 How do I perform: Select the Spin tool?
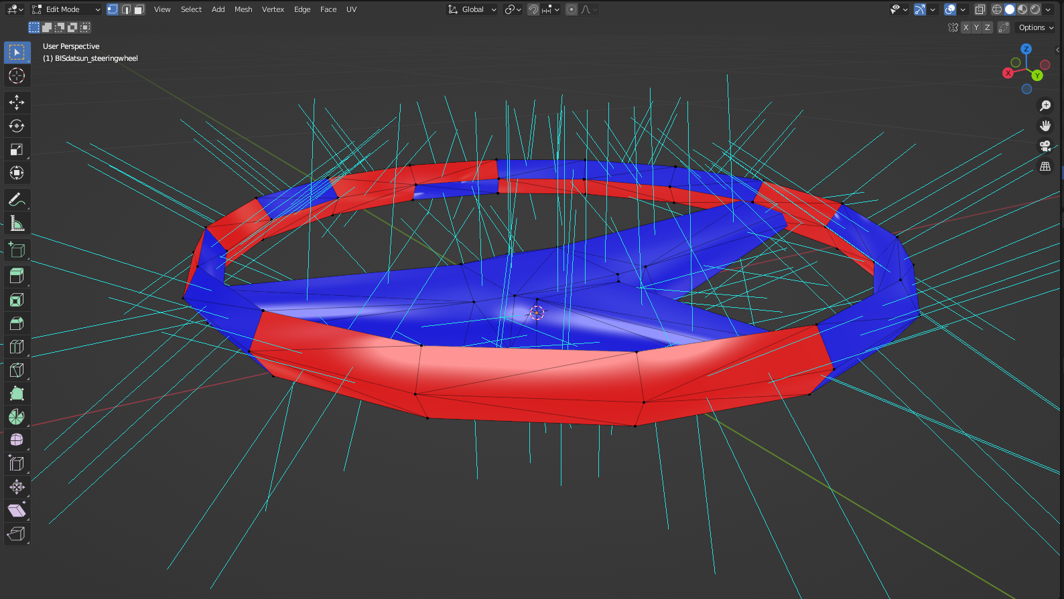pyautogui.click(x=17, y=417)
